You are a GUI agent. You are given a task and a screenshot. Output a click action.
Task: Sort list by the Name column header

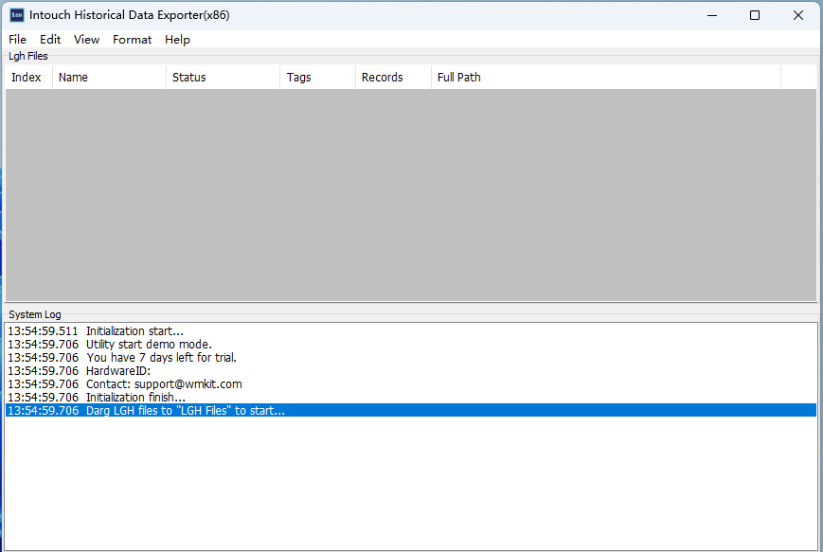(x=109, y=77)
